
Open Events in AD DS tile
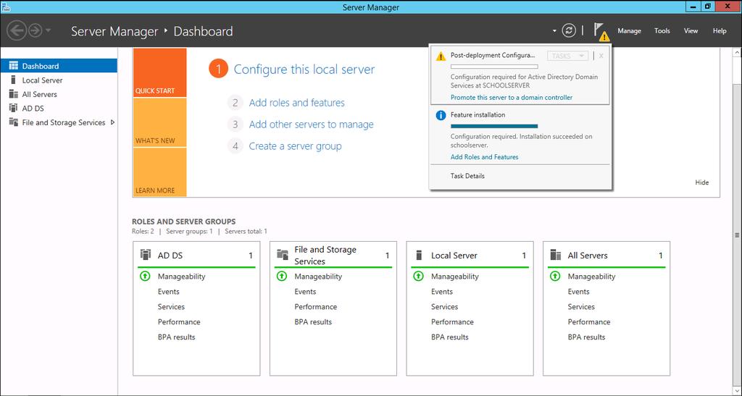(168, 292)
